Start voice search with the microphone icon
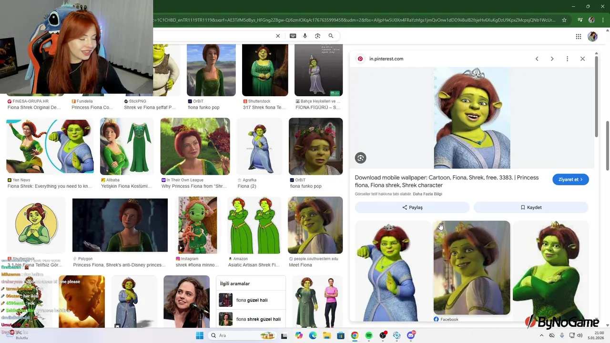 [x=305, y=36]
